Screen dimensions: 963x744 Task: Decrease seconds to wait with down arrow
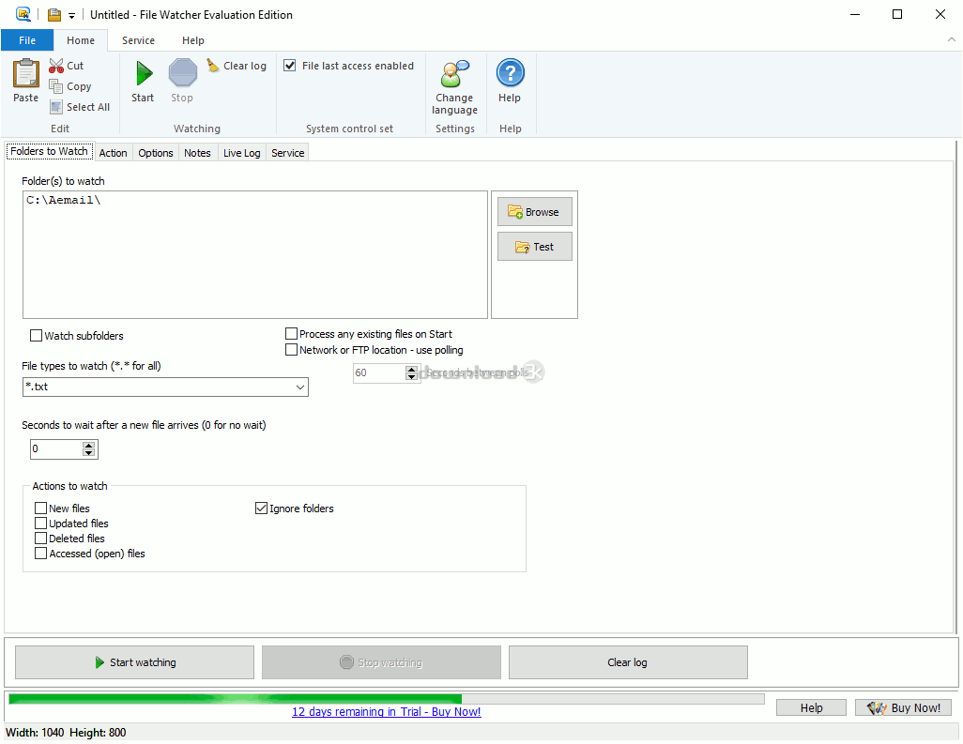(89, 453)
